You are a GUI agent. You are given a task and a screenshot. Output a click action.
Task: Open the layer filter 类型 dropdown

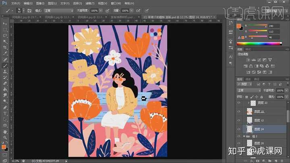click(244, 84)
